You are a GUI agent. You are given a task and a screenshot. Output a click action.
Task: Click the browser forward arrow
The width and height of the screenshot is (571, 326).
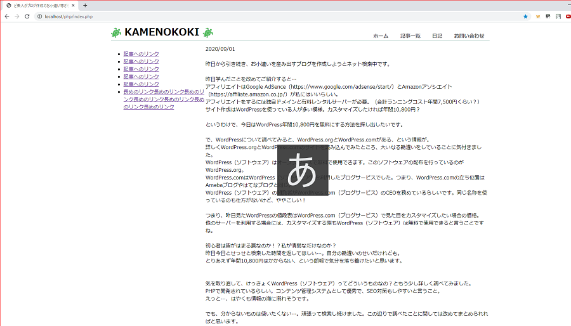[x=16, y=16]
